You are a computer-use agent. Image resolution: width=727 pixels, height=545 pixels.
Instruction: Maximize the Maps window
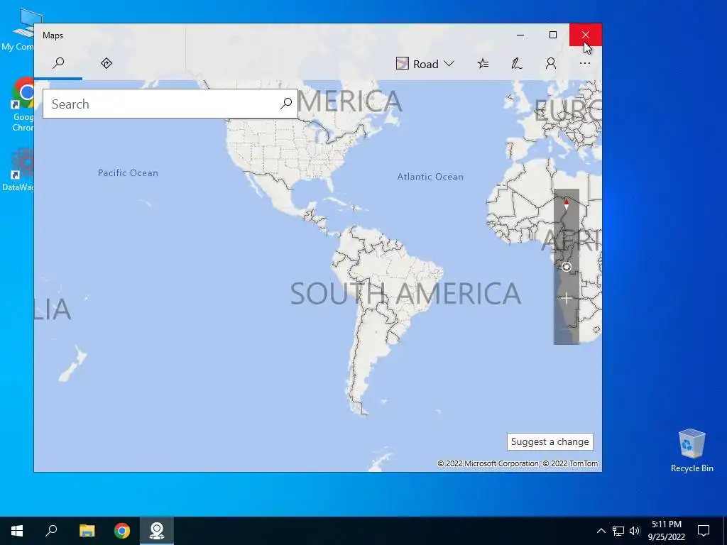click(552, 35)
